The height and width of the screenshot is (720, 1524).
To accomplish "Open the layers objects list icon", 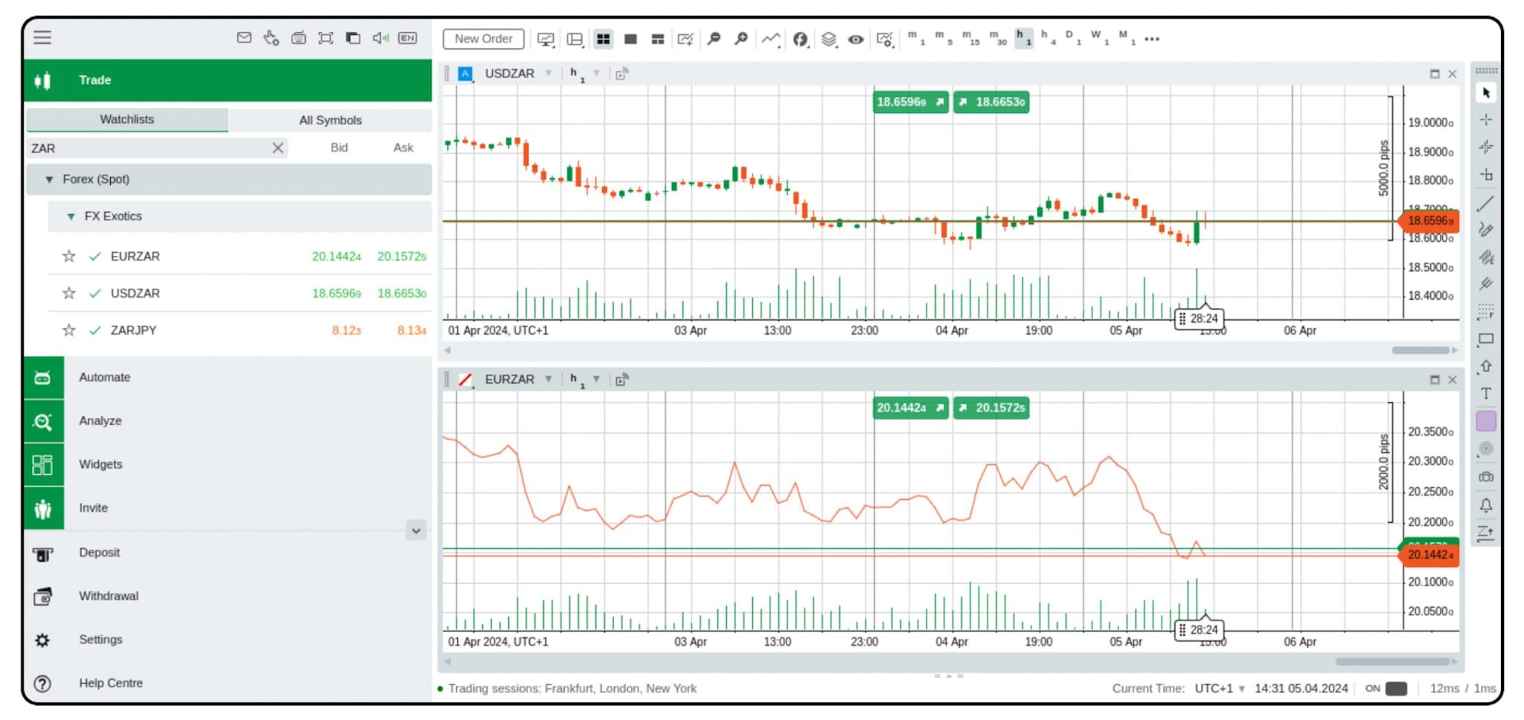I will click(x=829, y=39).
